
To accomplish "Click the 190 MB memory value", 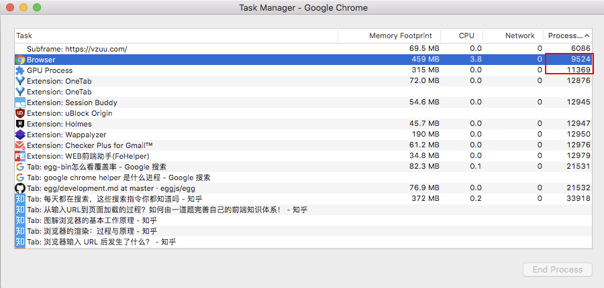I will pos(425,135).
